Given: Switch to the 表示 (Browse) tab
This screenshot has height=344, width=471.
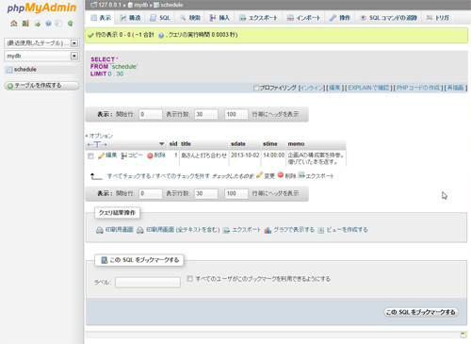Looking at the screenshot, I should (101, 18).
